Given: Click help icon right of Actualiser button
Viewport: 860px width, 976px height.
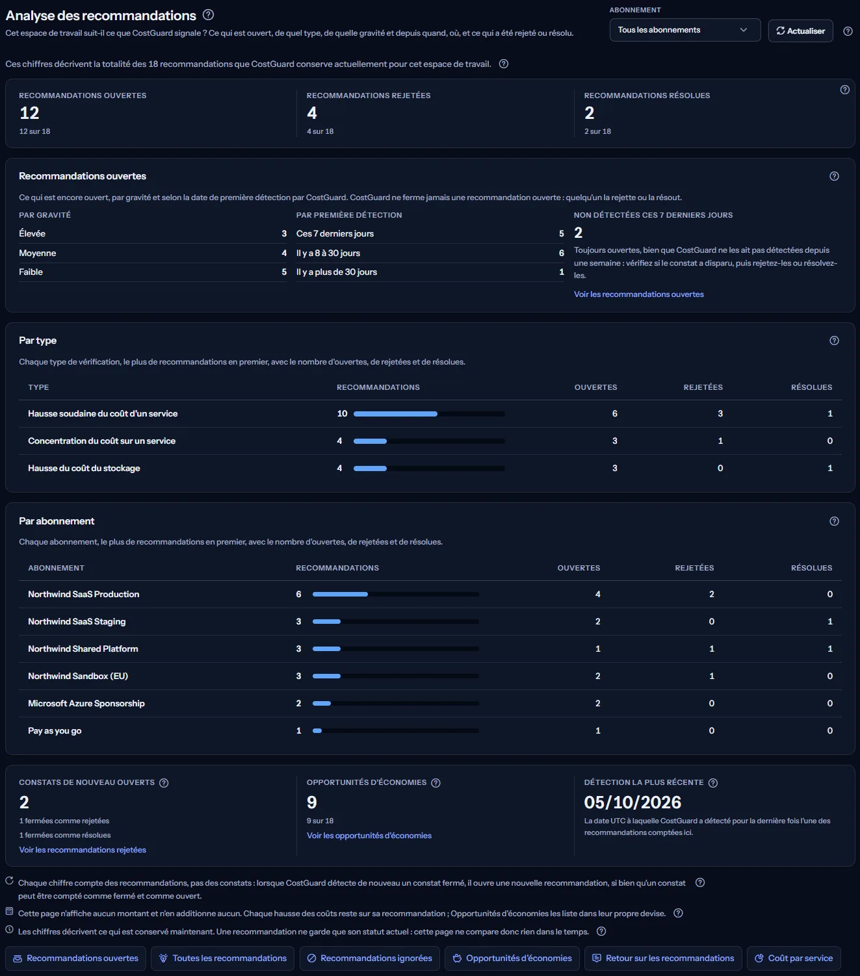Looking at the screenshot, I should [848, 31].
